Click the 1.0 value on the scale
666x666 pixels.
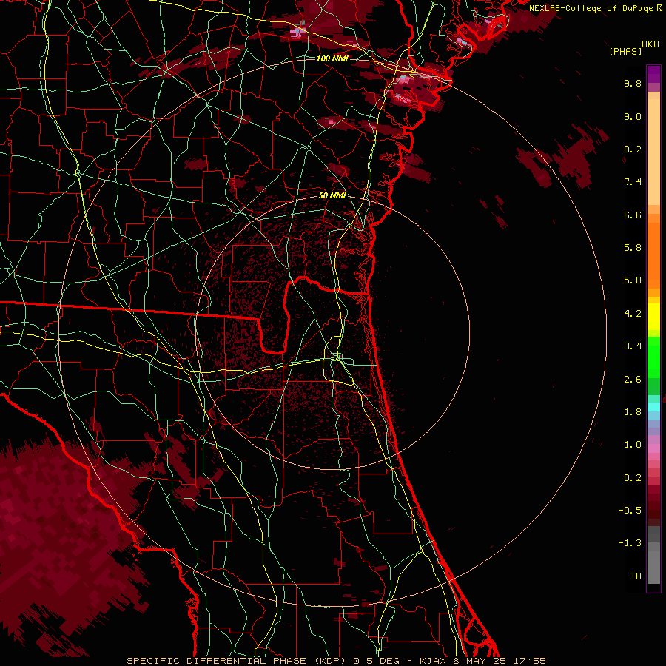(x=633, y=445)
